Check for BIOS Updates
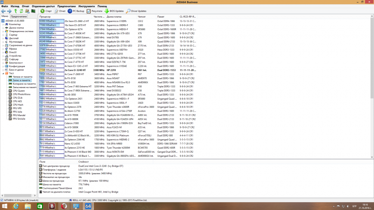Viewport: 374px width, 210px height. 114,11
